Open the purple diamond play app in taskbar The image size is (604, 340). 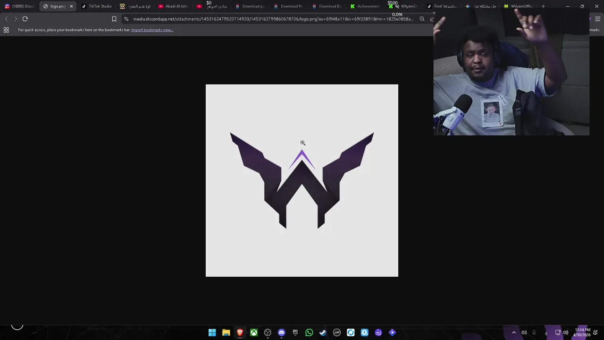pos(392,332)
